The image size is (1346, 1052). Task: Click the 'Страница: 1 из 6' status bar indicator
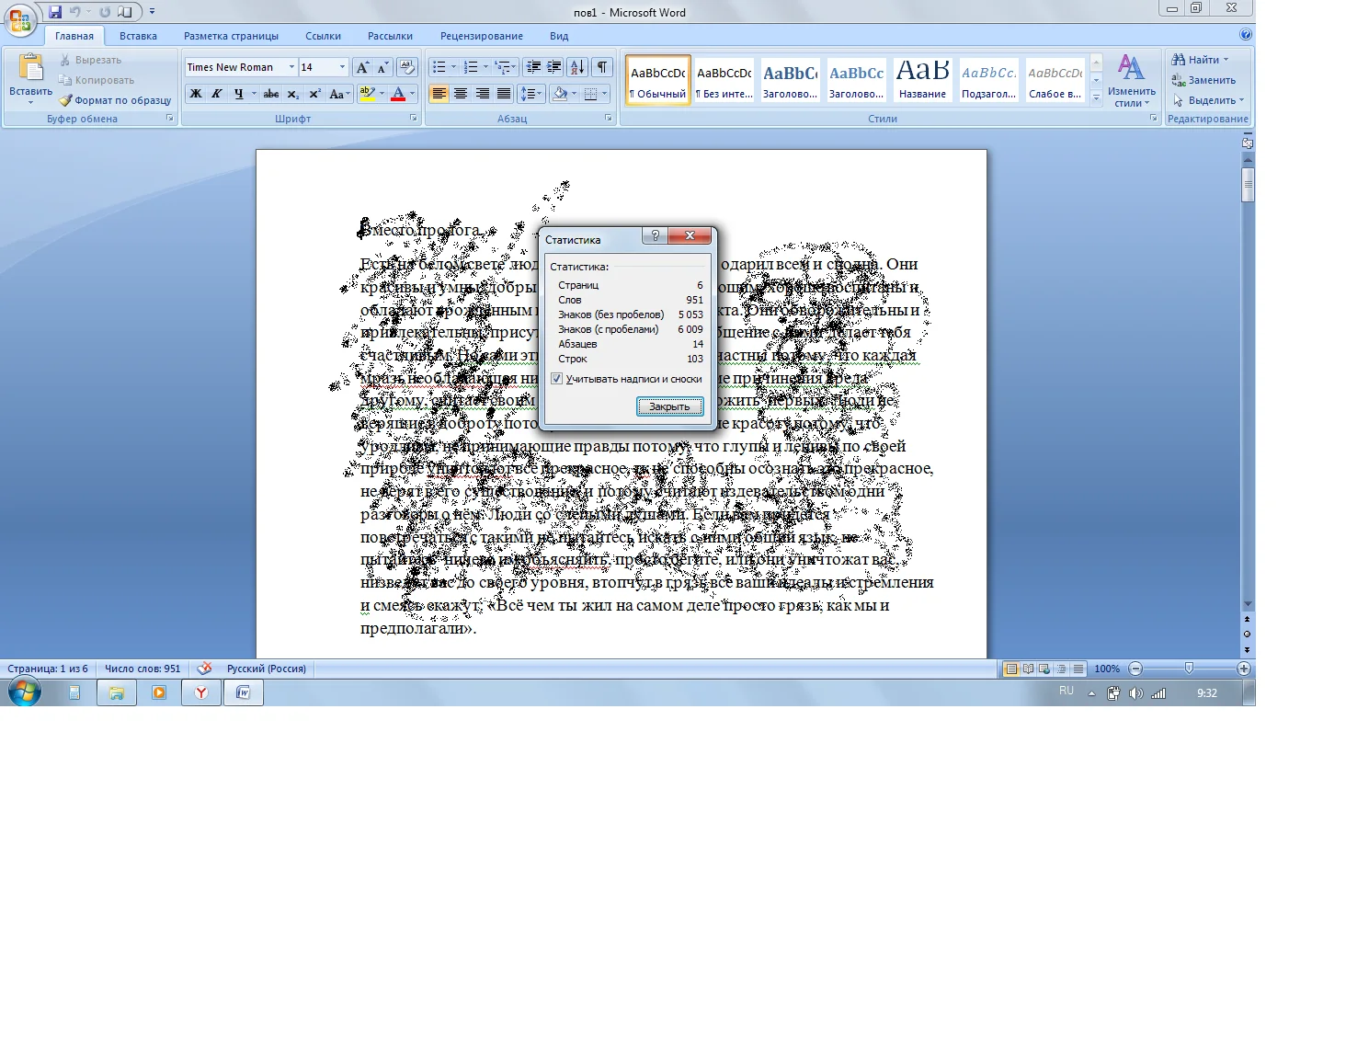48,669
